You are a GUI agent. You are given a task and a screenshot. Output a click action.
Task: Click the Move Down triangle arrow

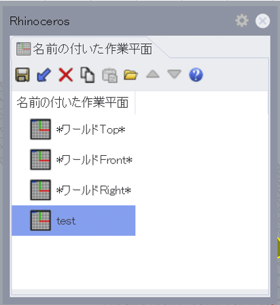174,74
